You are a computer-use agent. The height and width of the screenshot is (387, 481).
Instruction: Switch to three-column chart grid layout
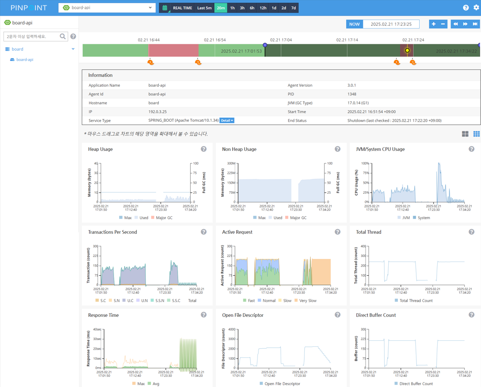pos(476,134)
